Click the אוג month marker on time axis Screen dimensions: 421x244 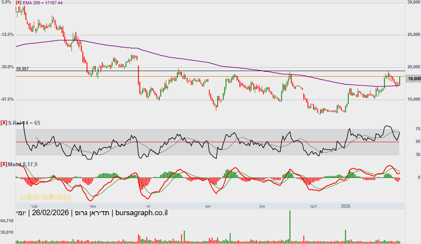click(x=208, y=206)
